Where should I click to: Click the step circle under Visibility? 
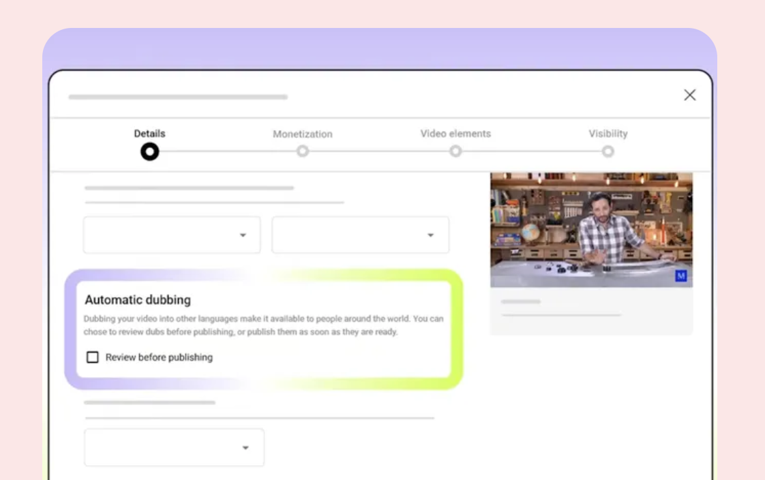click(608, 151)
